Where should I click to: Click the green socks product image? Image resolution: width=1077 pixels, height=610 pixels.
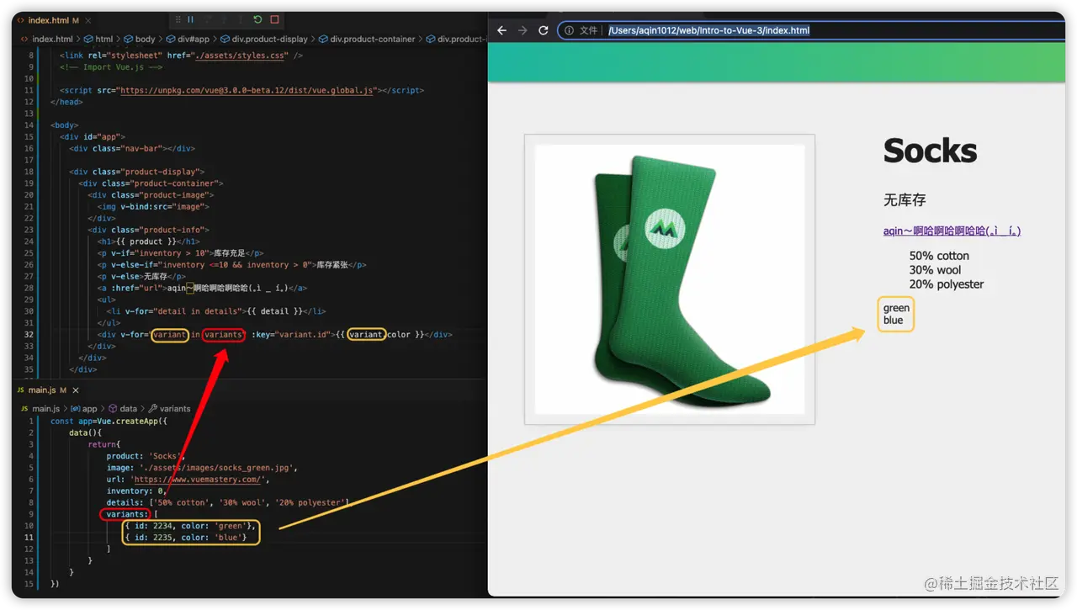pyautogui.click(x=670, y=279)
